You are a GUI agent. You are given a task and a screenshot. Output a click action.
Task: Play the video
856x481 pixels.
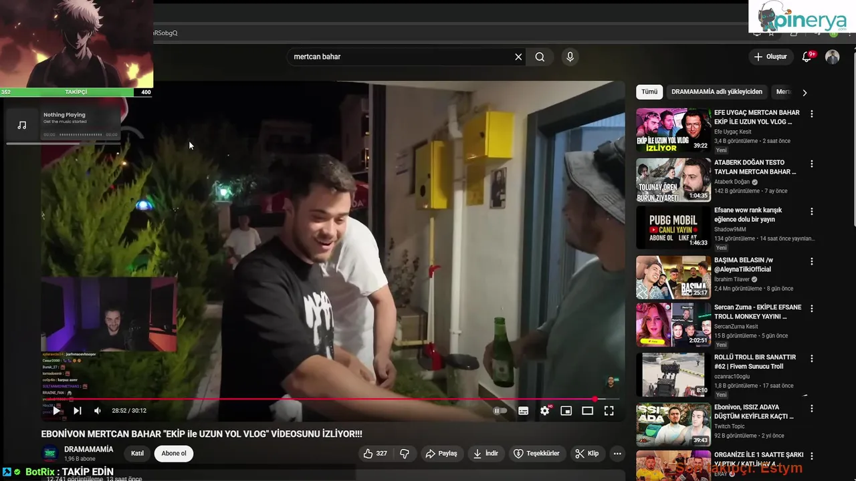[x=56, y=411]
